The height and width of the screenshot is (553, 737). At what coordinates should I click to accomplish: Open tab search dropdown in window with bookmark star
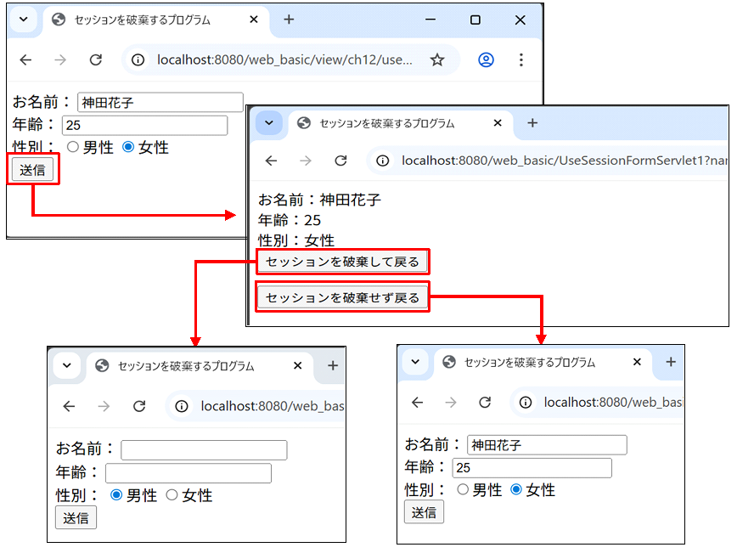click(24, 20)
